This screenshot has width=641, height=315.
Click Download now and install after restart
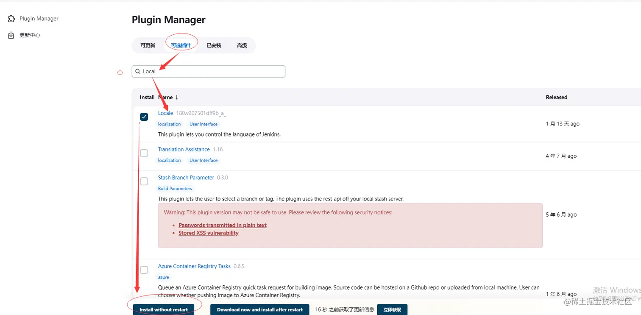[x=260, y=309]
